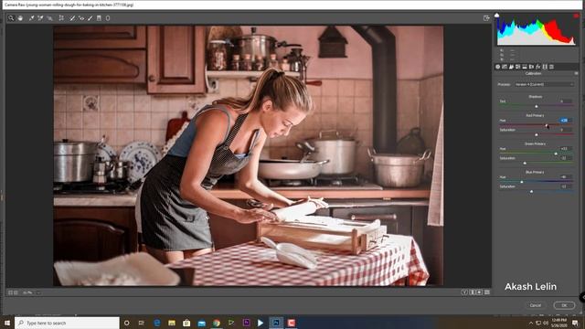The height and width of the screenshot is (329, 585).
Task: Click the Blue Primary Saturation slider handle
Action: tap(531, 191)
